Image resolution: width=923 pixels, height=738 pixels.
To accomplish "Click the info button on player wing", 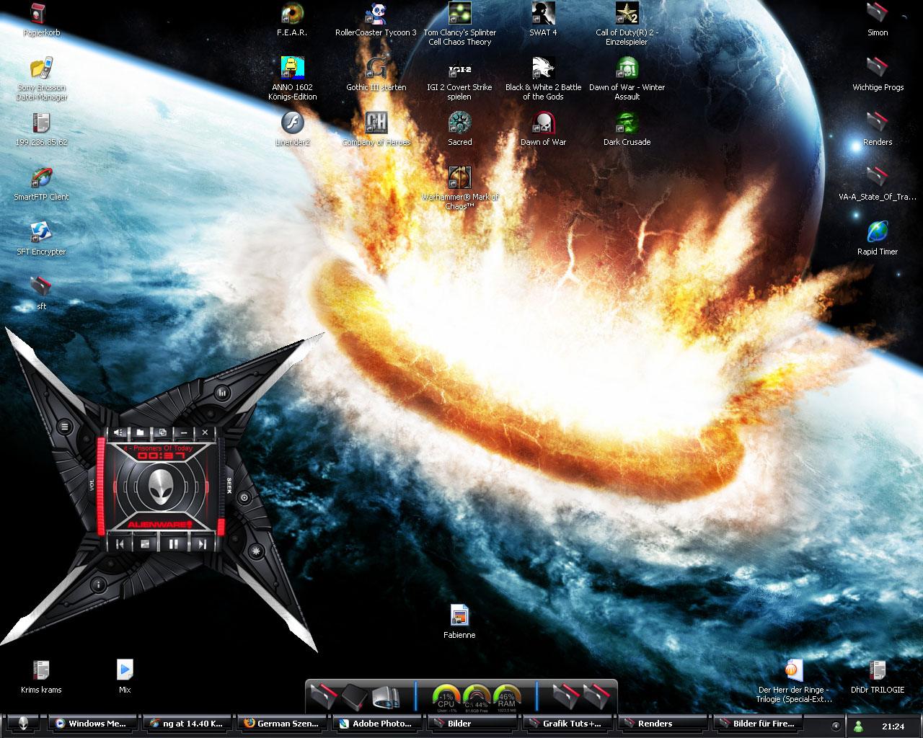I will coord(98,584).
